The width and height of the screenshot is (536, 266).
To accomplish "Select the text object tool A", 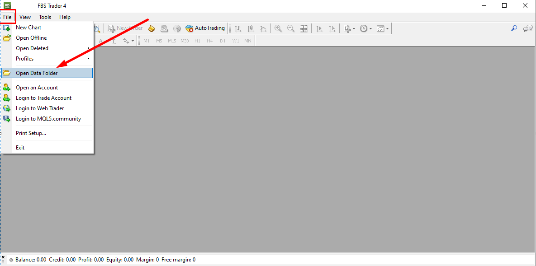I will 100,41.
